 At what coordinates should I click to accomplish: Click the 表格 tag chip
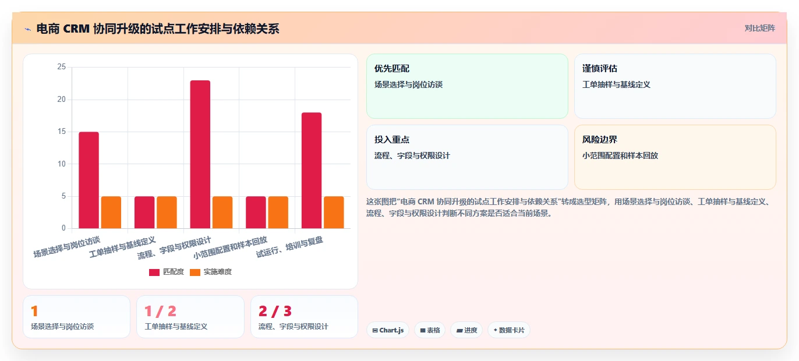[x=430, y=330]
